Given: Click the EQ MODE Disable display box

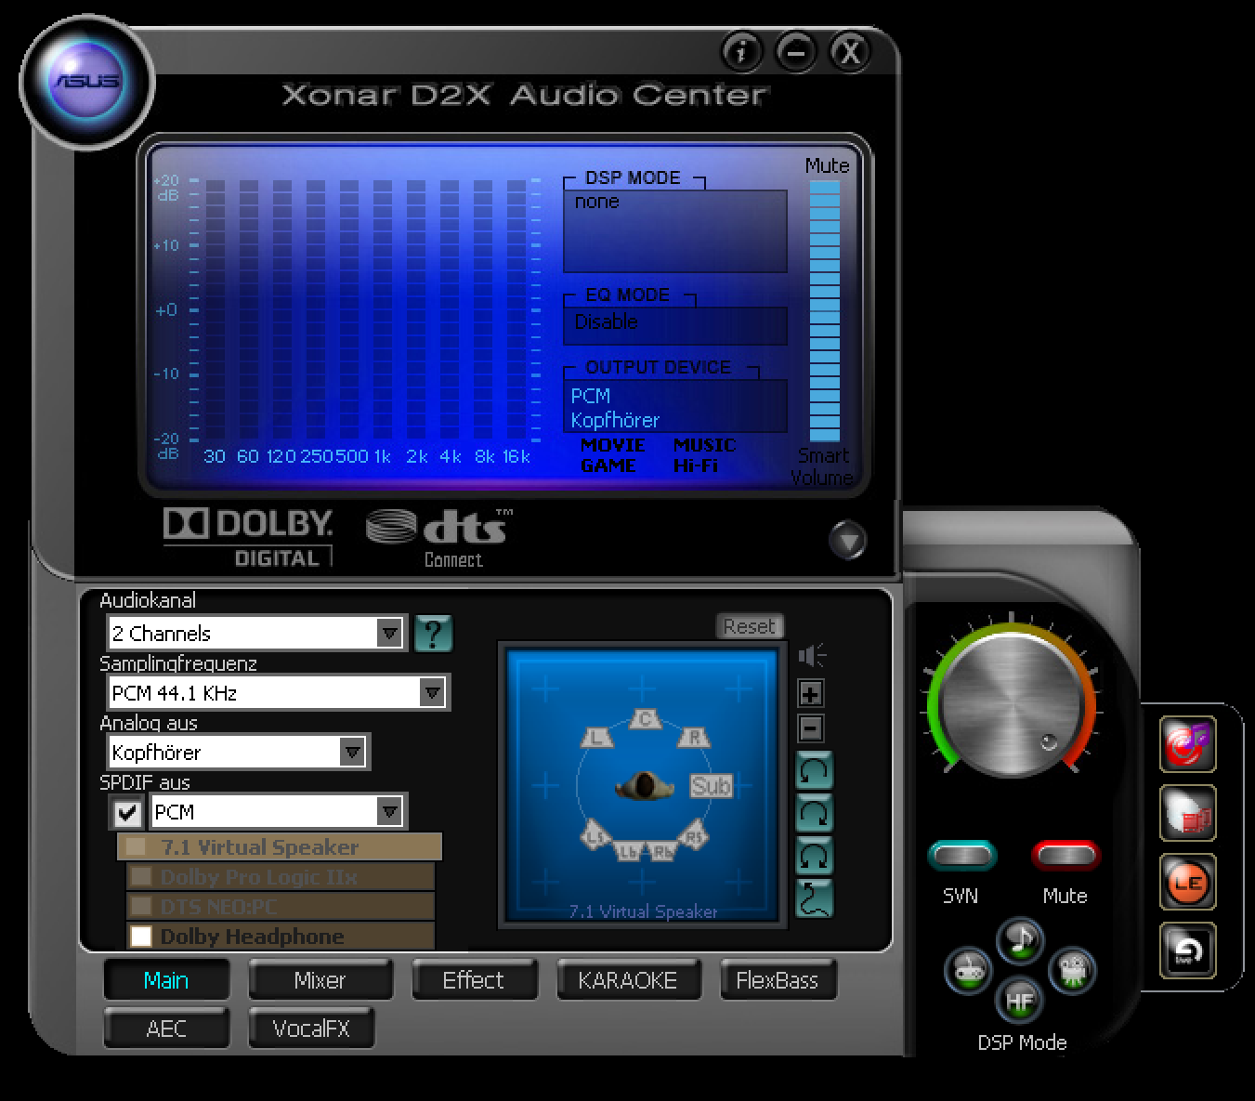Looking at the screenshot, I should [675, 326].
